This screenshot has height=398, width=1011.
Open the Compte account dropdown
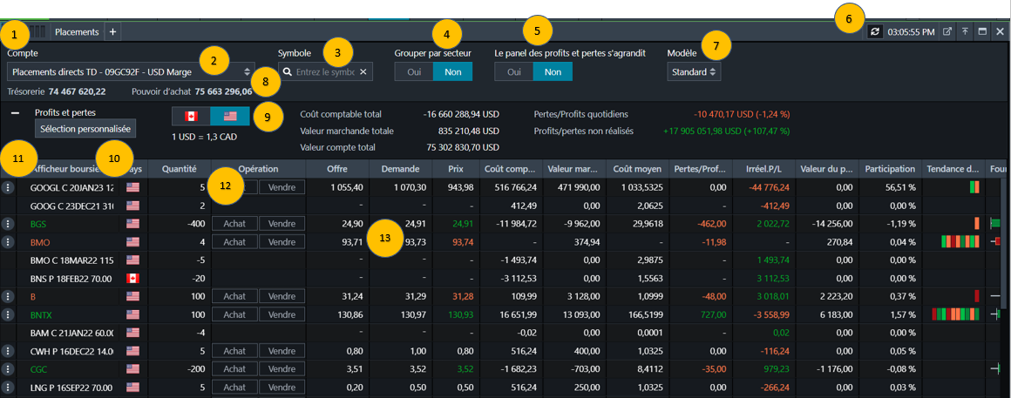pyautogui.click(x=132, y=71)
